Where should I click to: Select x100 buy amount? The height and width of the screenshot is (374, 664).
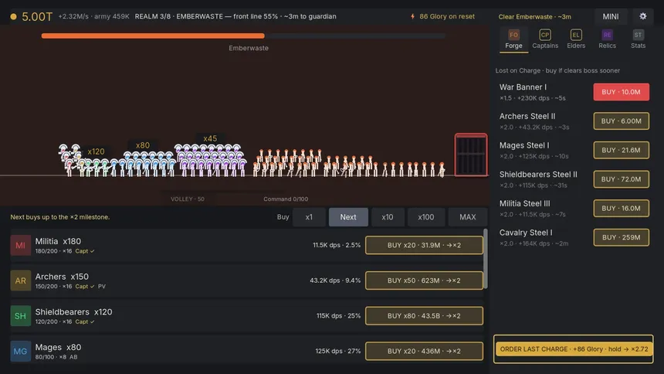(x=425, y=216)
